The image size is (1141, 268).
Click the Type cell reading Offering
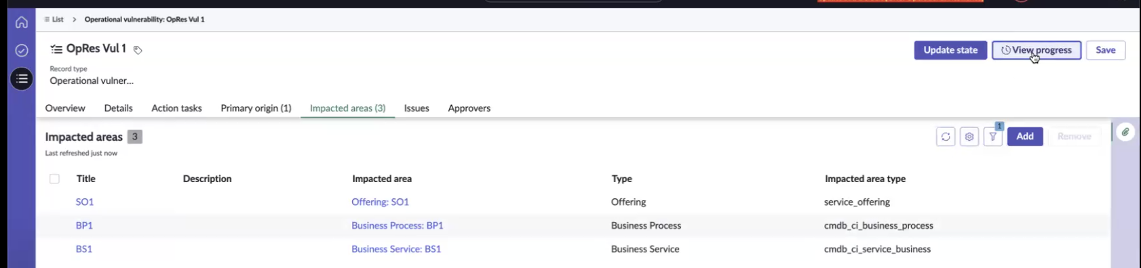click(628, 202)
